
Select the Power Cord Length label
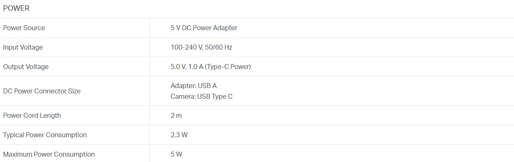[x=32, y=115]
